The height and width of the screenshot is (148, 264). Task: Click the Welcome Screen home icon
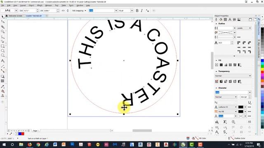[x=7, y=16]
